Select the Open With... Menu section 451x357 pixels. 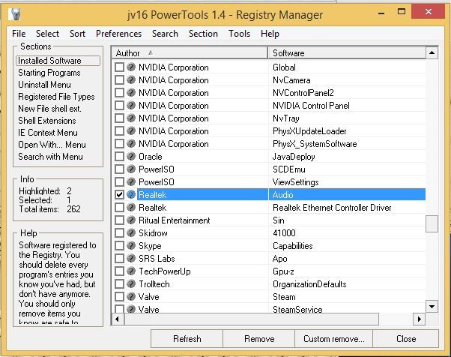click(52, 145)
